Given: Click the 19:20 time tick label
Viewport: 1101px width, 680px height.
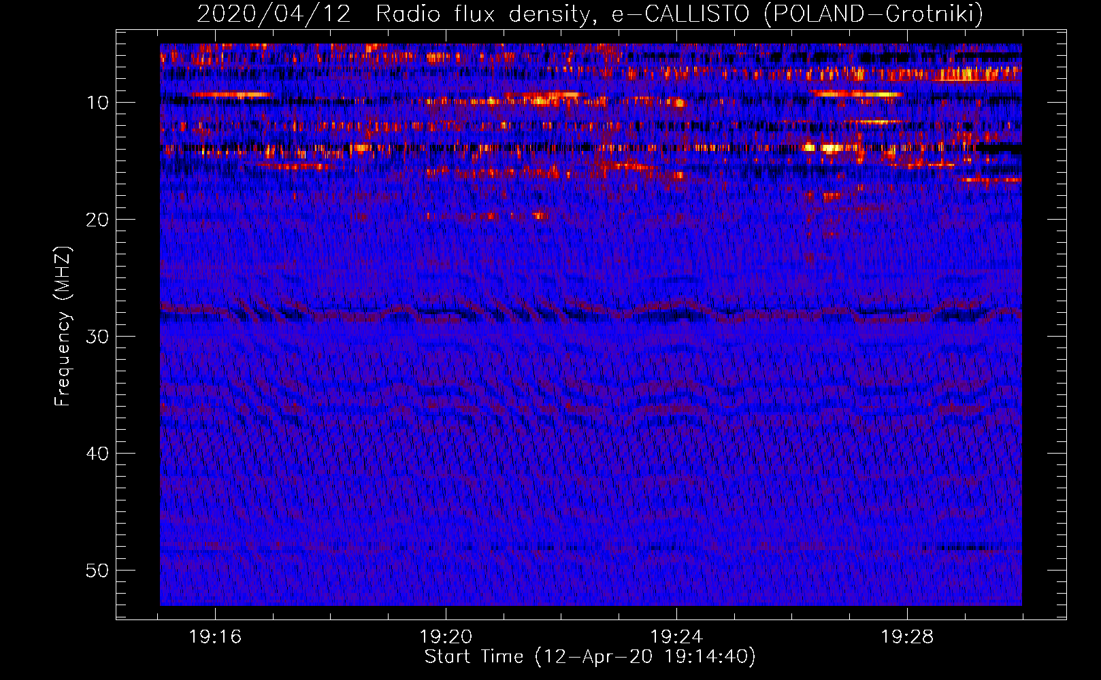Looking at the screenshot, I should (446, 637).
